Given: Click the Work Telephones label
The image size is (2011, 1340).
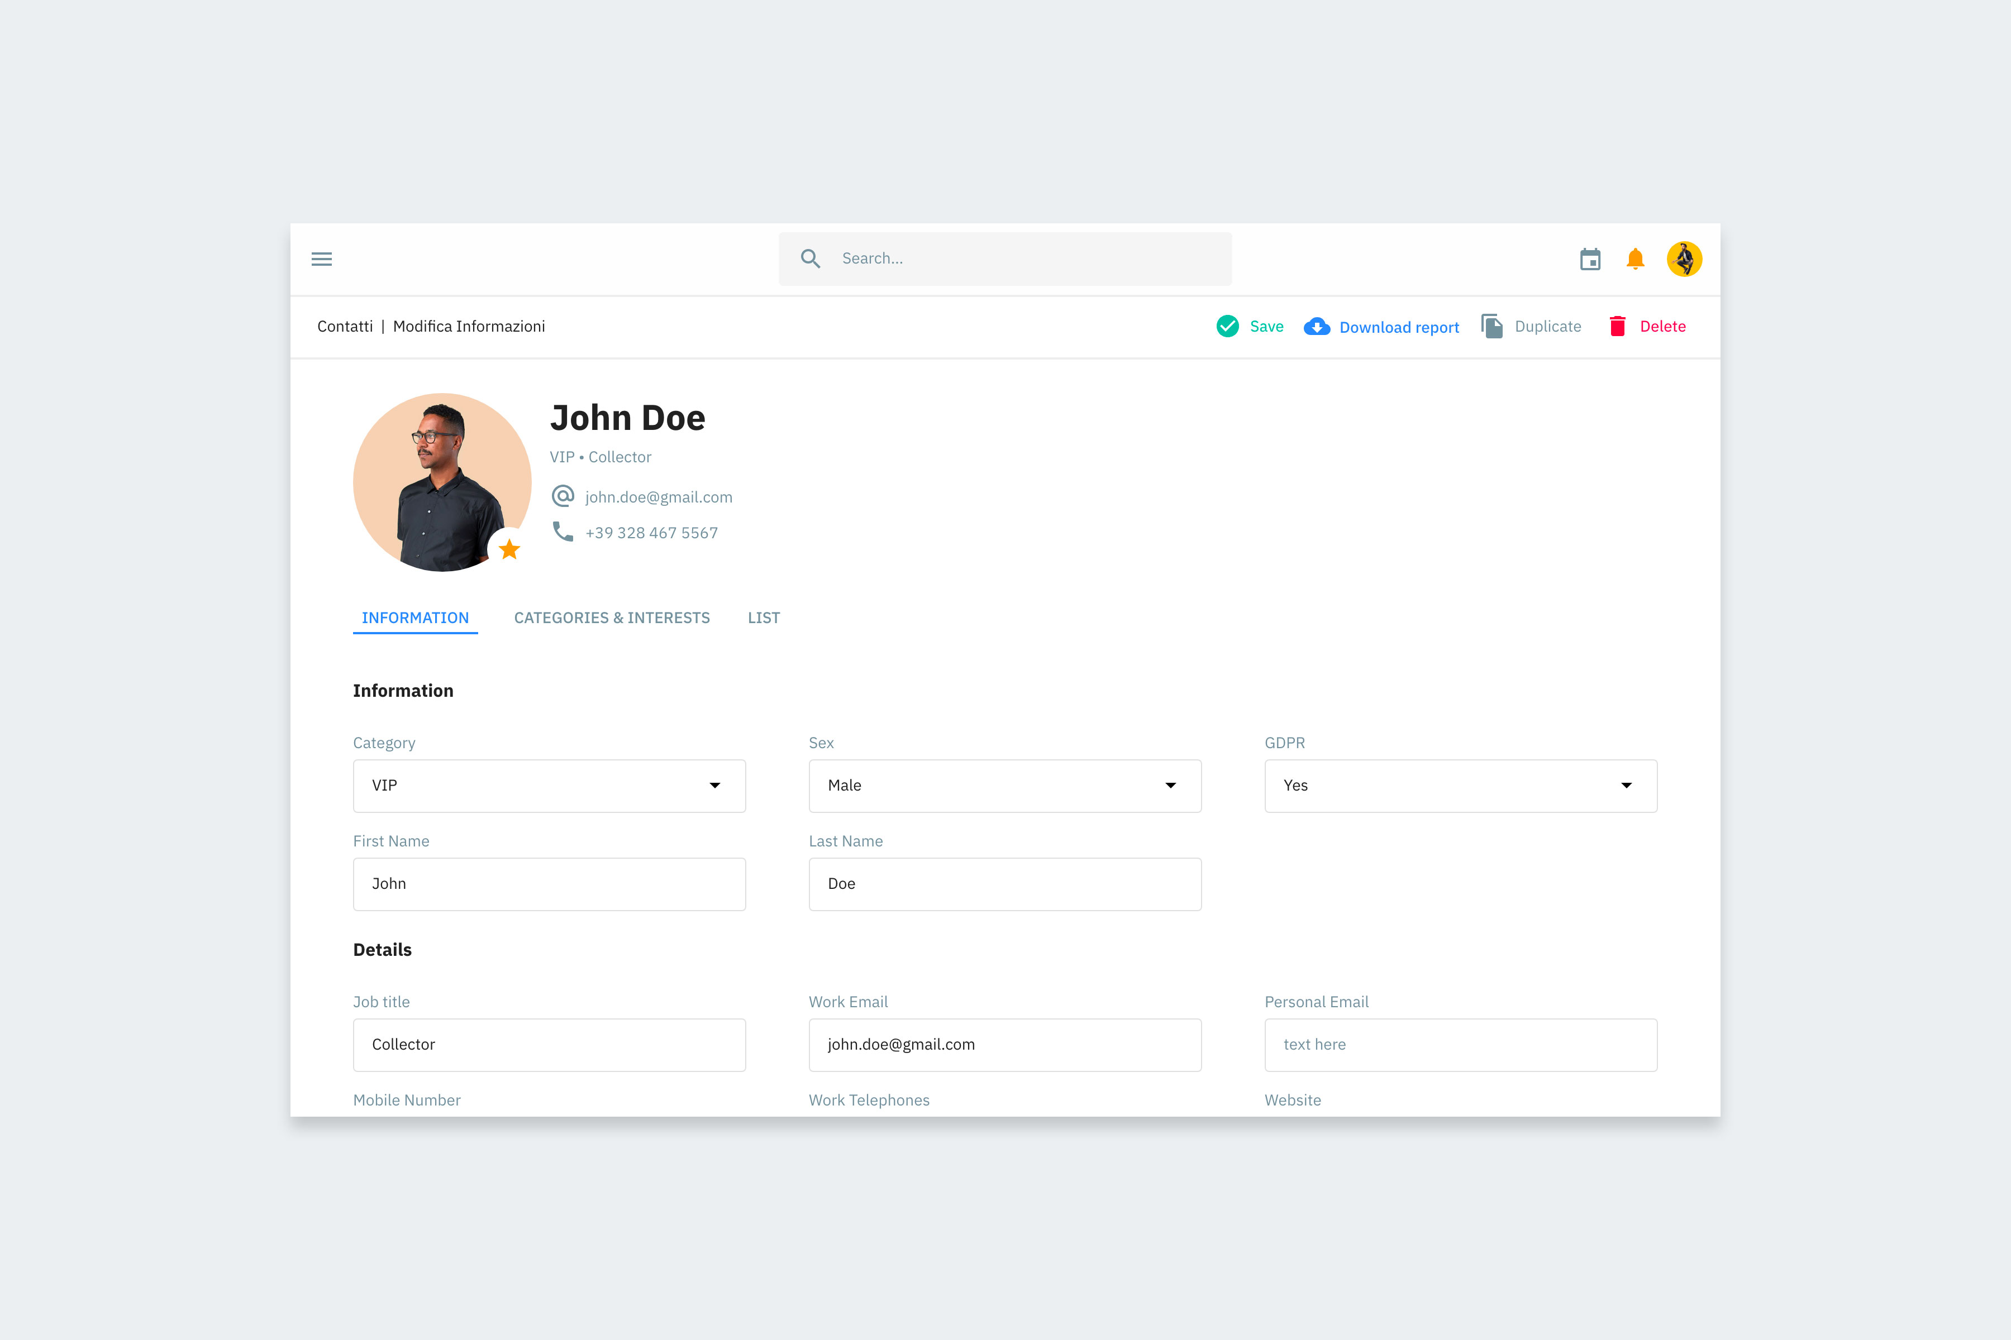Looking at the screenshot, I should point(869,1100).
